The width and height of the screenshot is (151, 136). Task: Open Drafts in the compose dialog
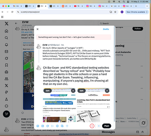click(x=106, y=29)
